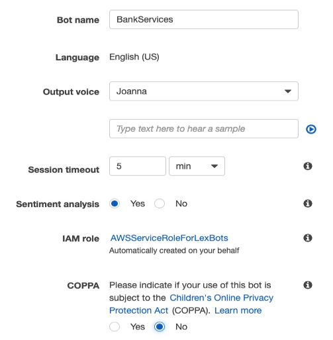Image resolution: width=333 pixels, height=340 pixels.
Task: Select Yes for Sentiment analysis
Action: [x=115, y=204]
